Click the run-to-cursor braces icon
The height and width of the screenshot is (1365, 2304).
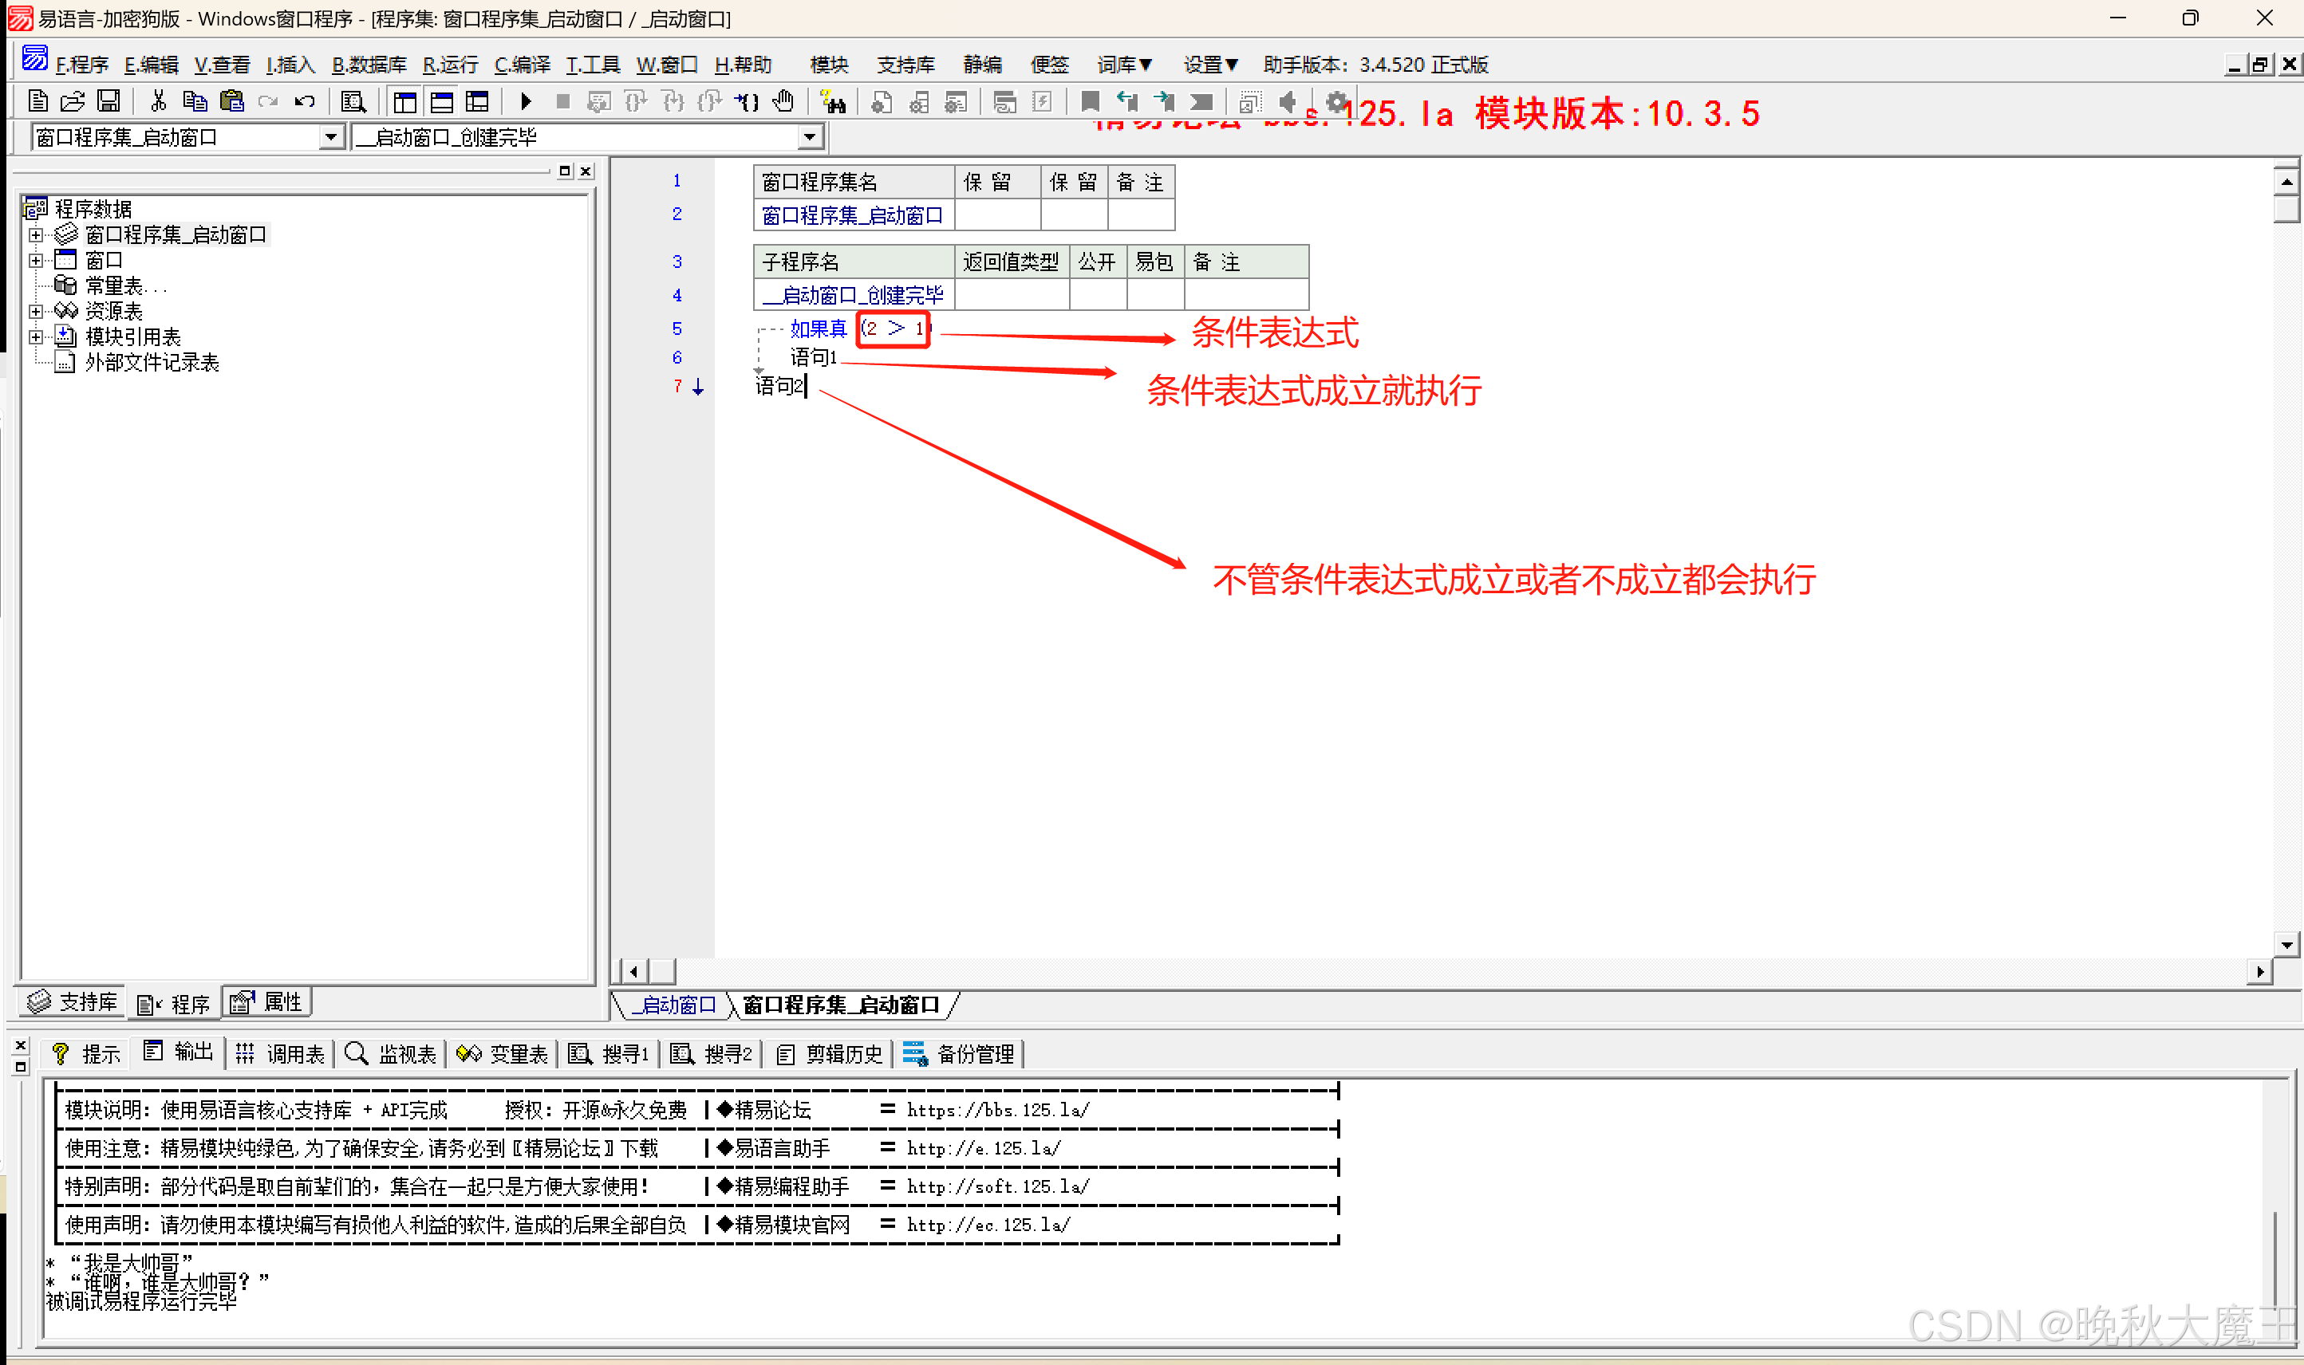tap(746, 101)
